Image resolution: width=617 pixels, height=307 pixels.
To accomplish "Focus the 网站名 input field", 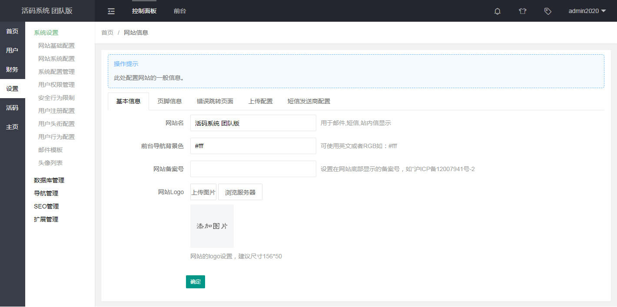I will [253, 123].
